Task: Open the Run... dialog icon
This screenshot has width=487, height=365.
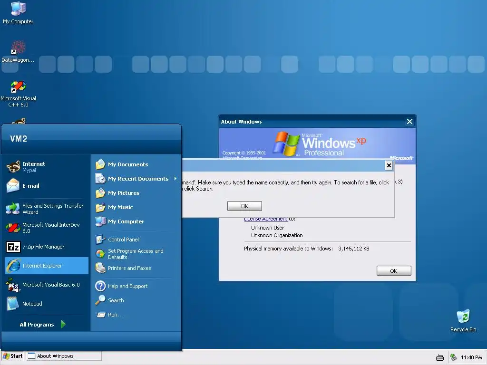Action: pos(100,315)
